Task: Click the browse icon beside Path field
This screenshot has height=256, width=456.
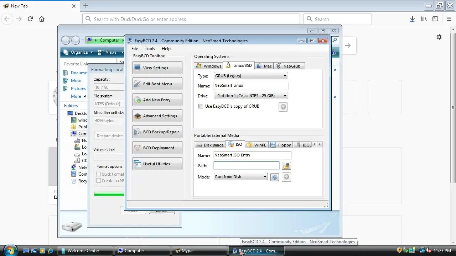Action: point(286,166)
